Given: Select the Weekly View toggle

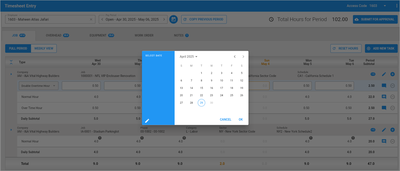Looking at the screenshot, I should pyautogui.click(x=43, y=48).
